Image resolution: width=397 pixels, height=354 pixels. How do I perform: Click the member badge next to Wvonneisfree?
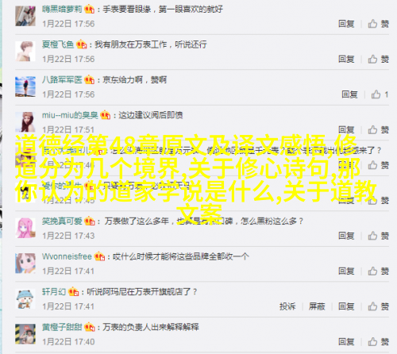99,256
